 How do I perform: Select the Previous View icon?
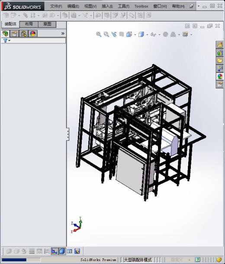pyautogui.click(x=114, y=34)
